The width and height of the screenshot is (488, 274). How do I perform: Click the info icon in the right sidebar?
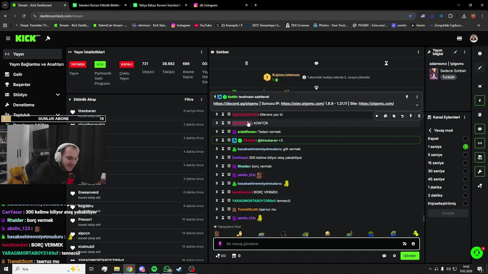pyautogui.click(x=480, y=54)
